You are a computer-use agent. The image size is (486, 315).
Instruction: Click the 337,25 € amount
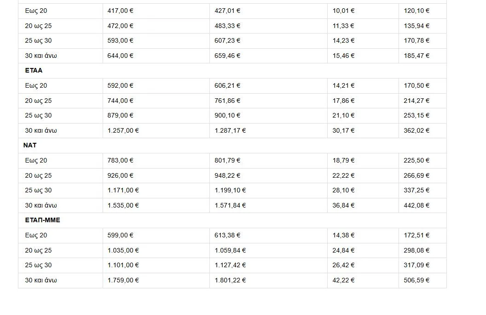click(417, 190)
